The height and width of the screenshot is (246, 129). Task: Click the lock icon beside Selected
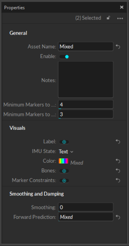pos(108,18)
